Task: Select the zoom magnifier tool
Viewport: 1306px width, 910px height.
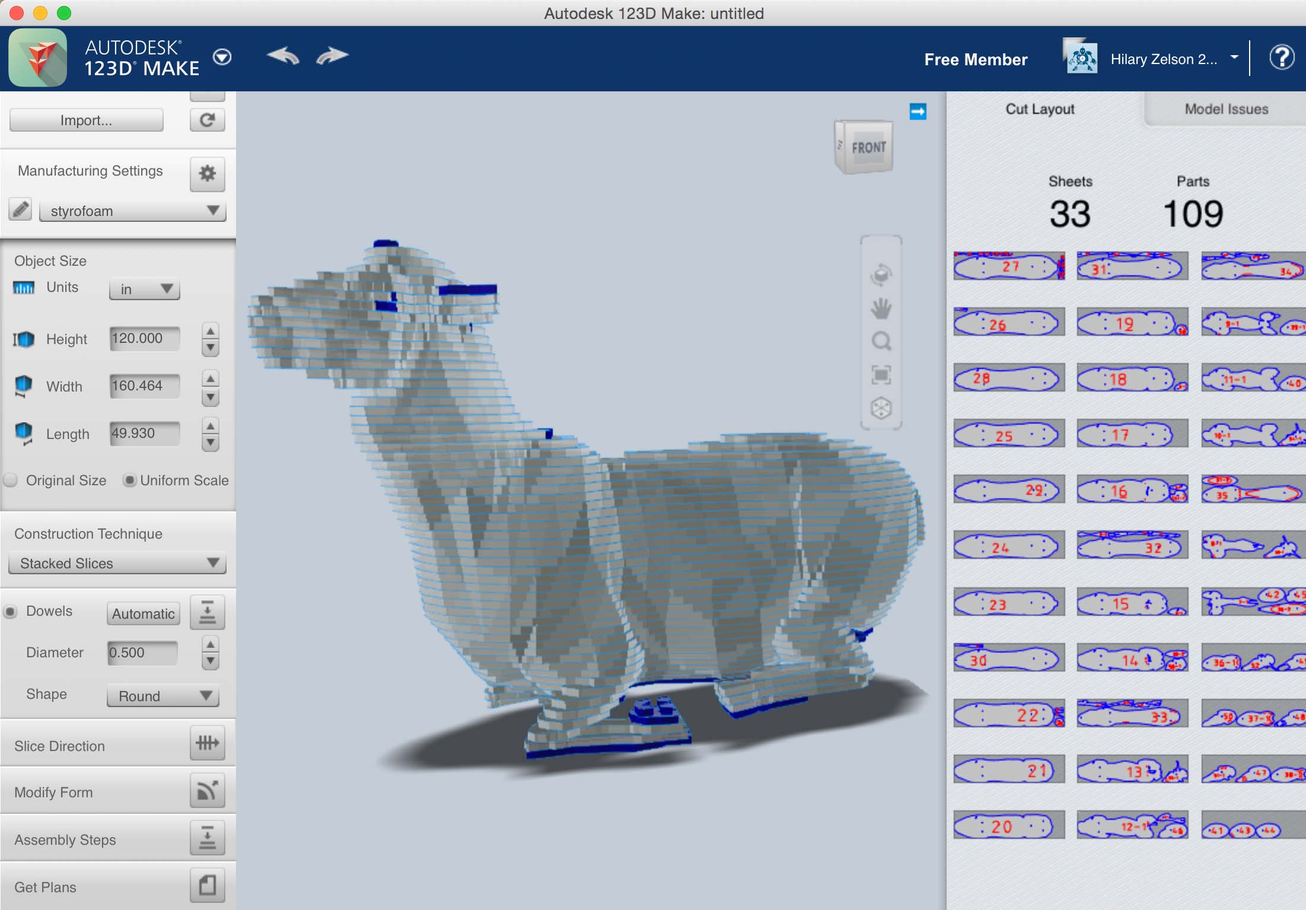Action: 881,341
